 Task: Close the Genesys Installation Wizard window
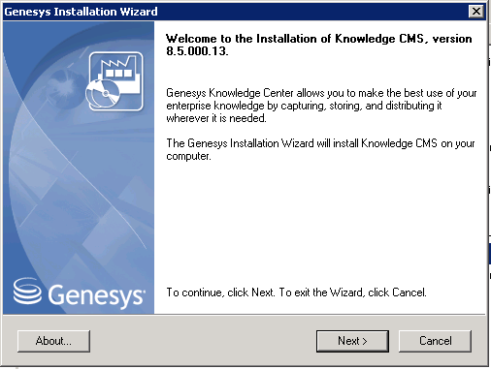coord(476,12)
